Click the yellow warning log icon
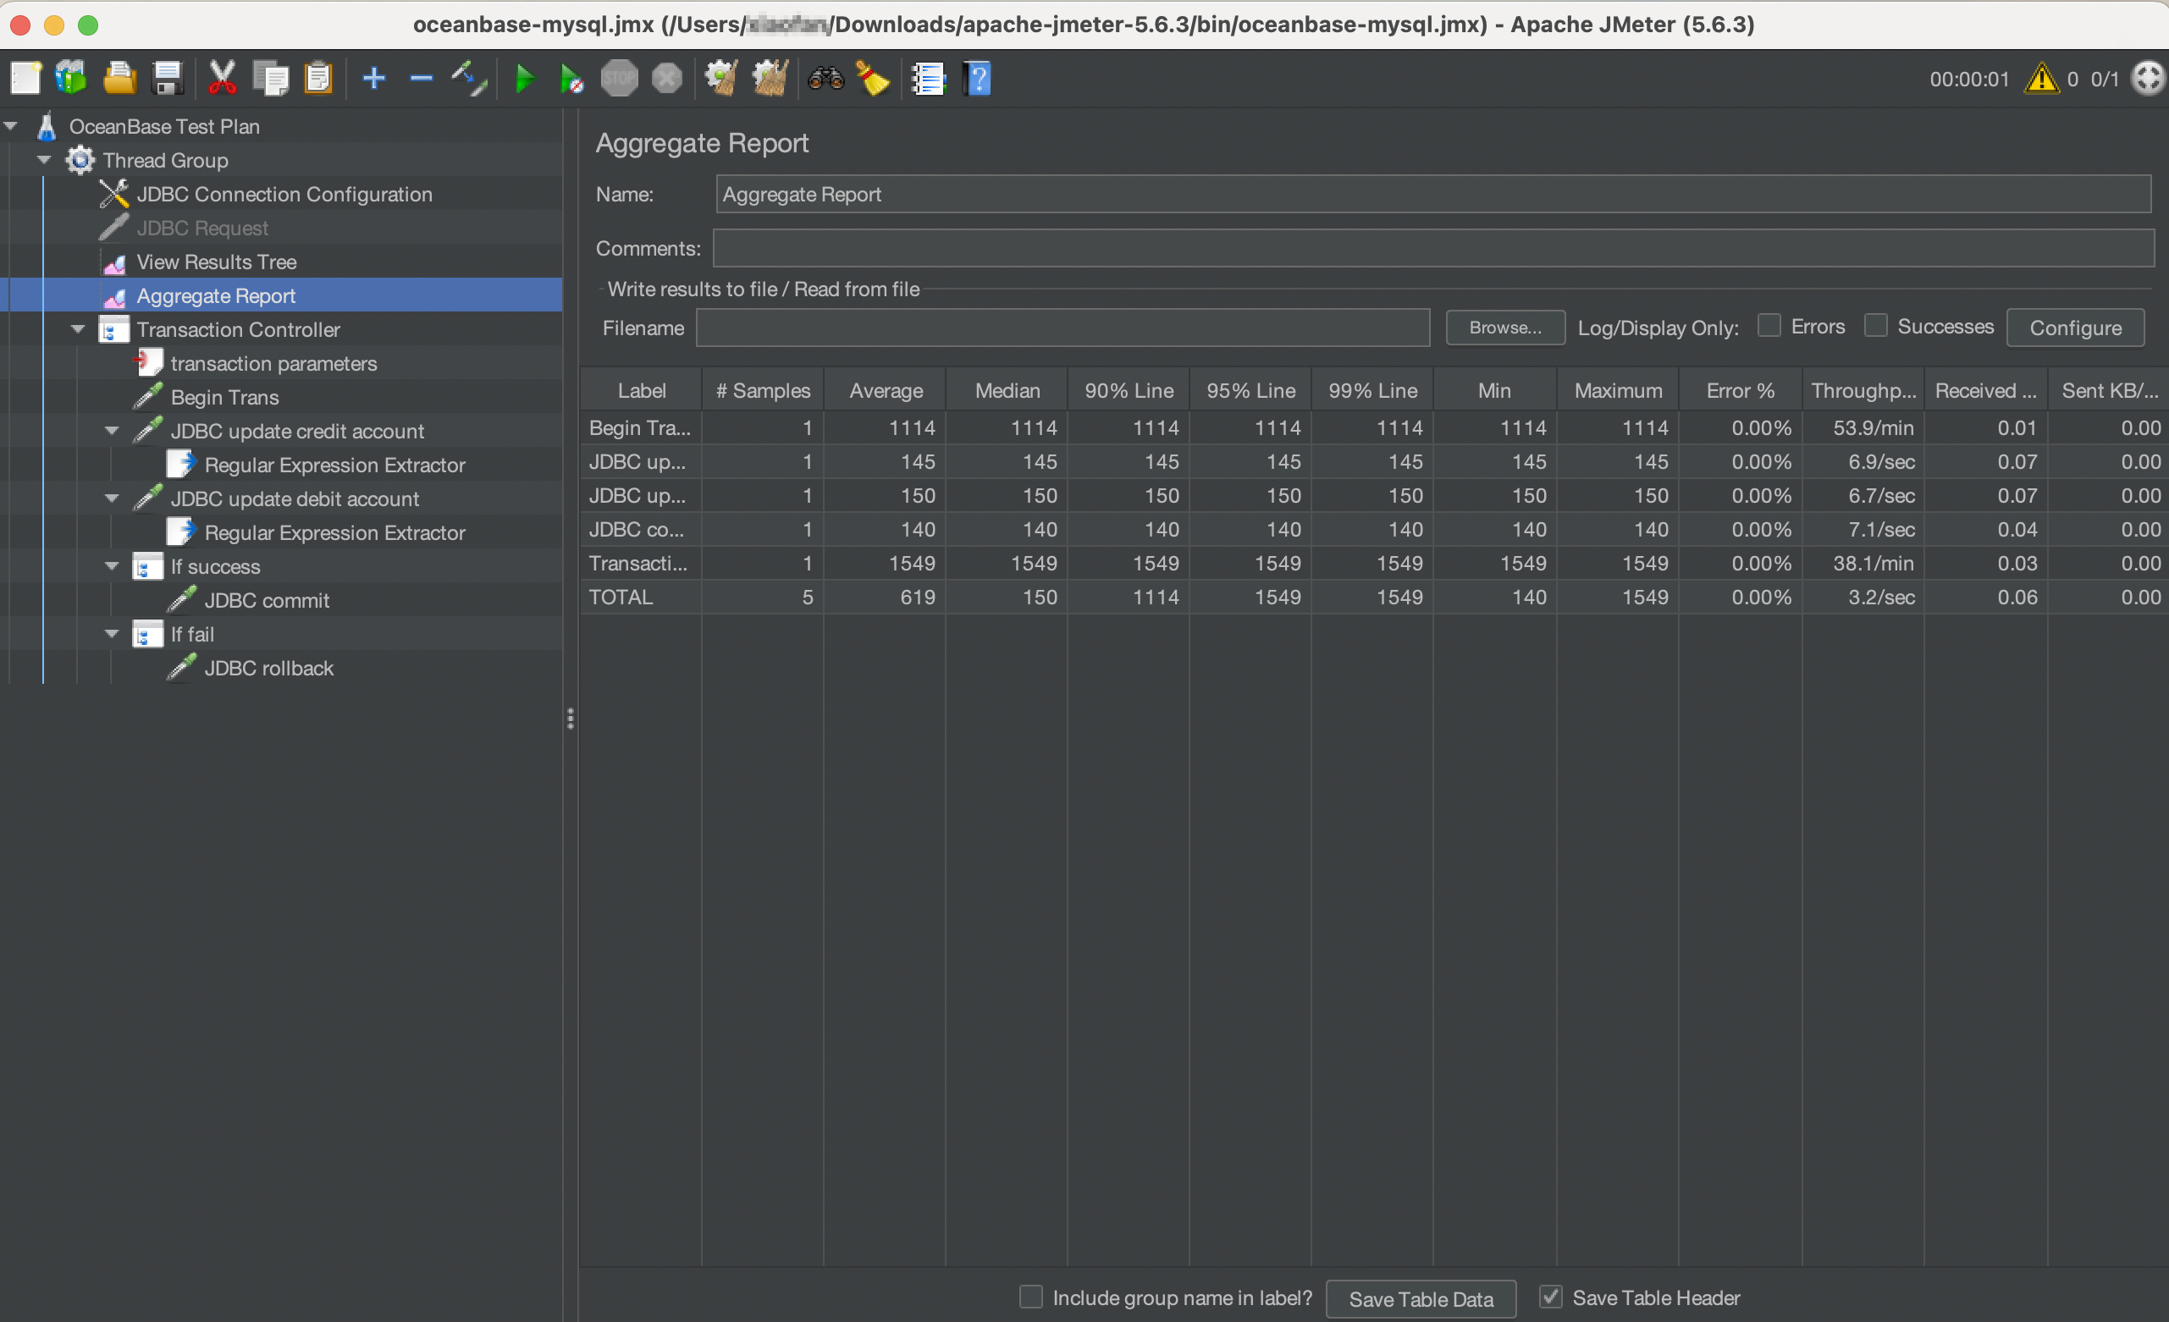The width and height of the screenshot is (2169, 1322). [2041, 80]
